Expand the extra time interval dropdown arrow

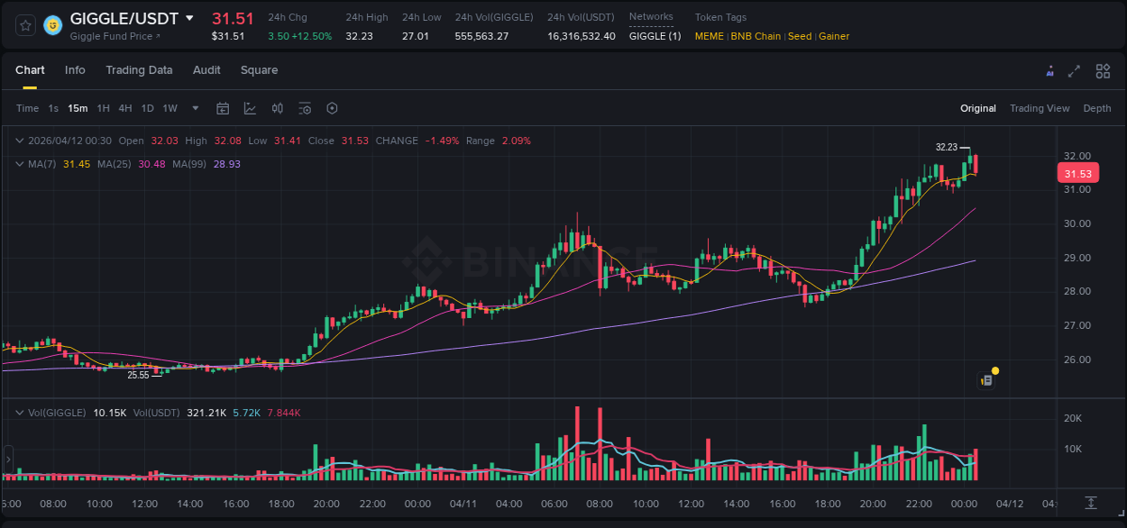pos(195,108)
